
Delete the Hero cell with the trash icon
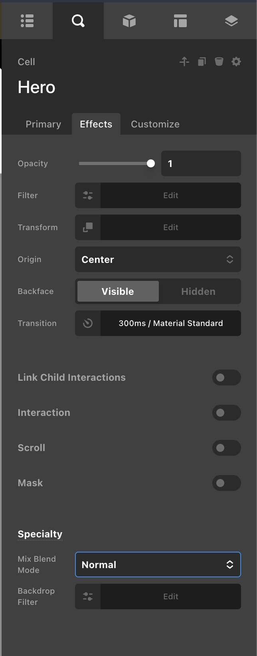tap(219, 62)
